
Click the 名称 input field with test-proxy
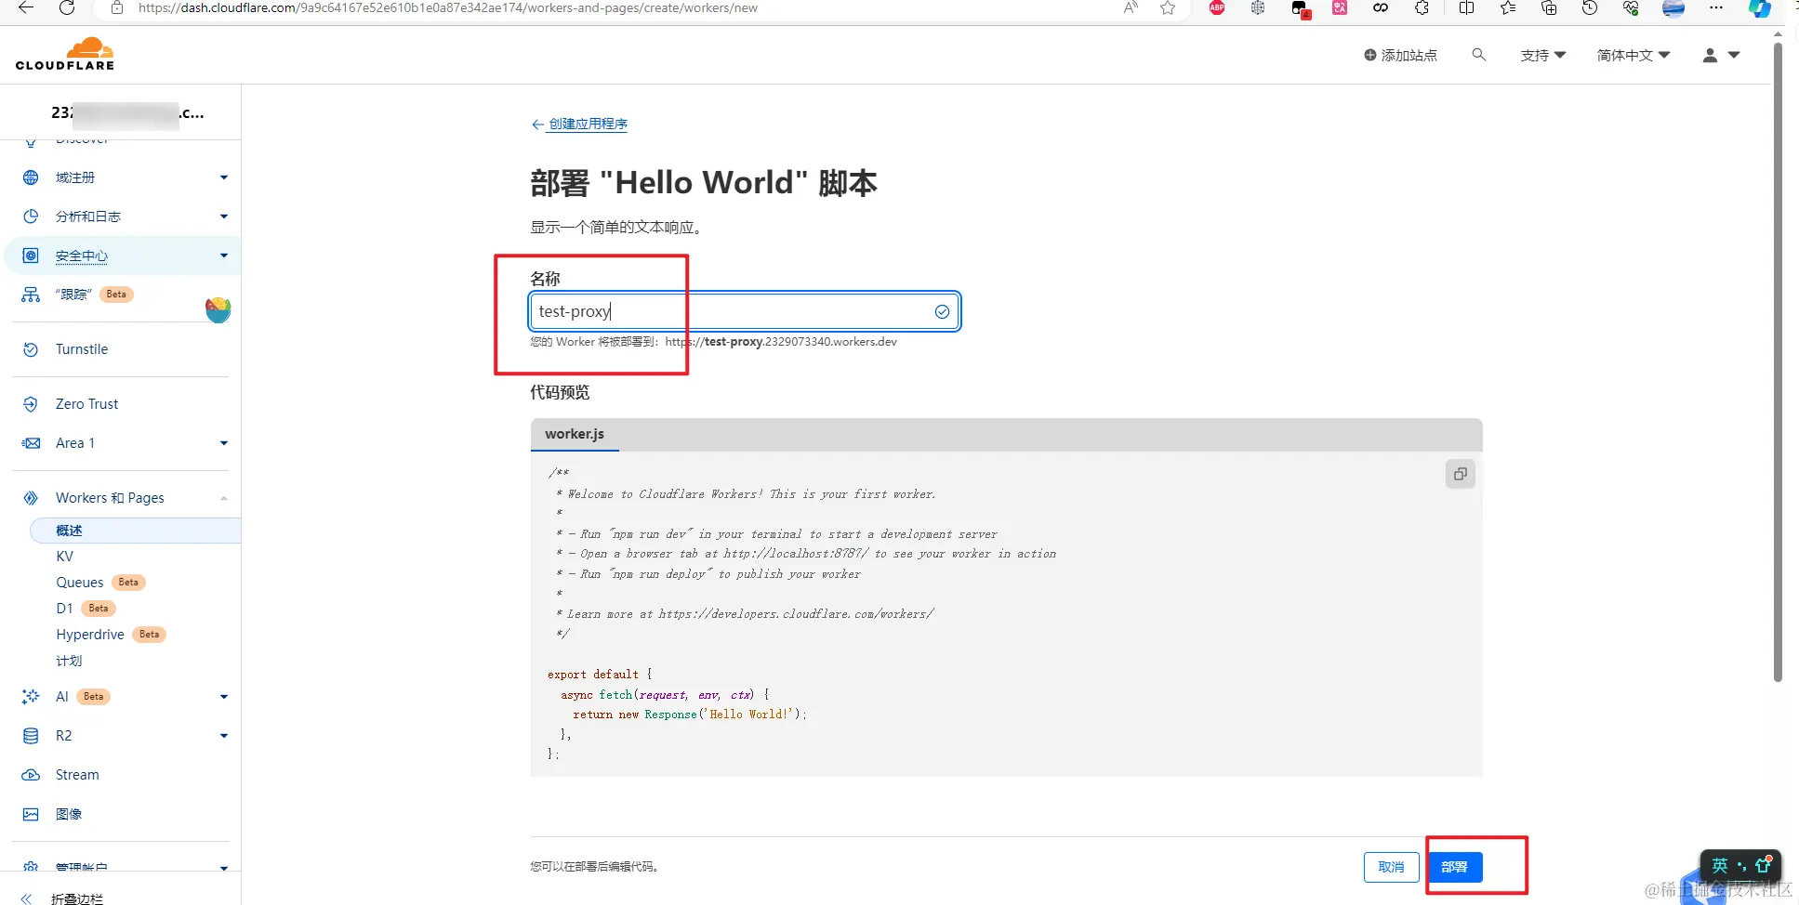coord(745,311)
